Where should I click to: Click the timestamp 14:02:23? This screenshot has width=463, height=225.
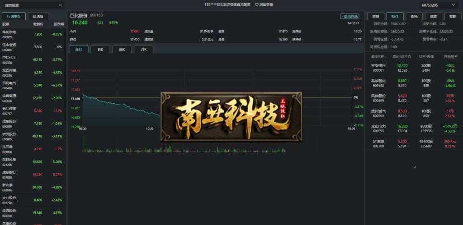[x=353, y=23]
